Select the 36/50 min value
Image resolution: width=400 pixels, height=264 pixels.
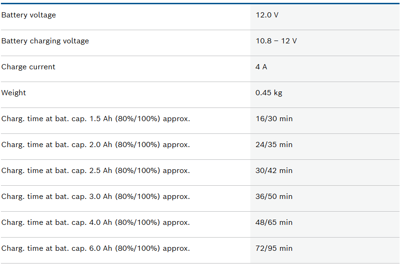[274, 197]
